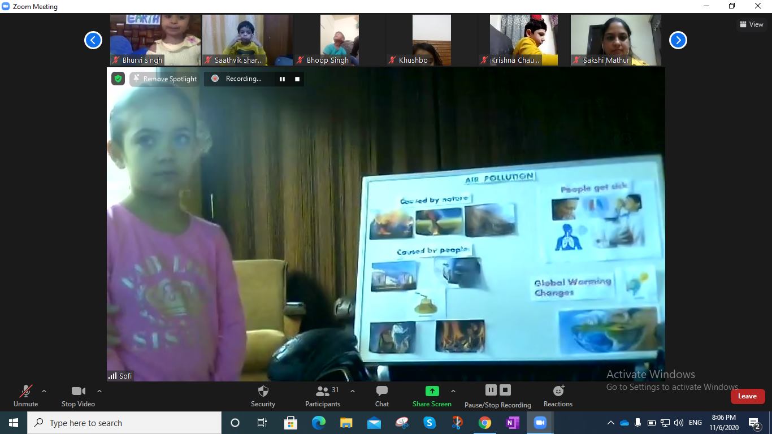Expand audio options chevron beside Unmute
Viewport: 772px width, 434px height.
point(44,391)
